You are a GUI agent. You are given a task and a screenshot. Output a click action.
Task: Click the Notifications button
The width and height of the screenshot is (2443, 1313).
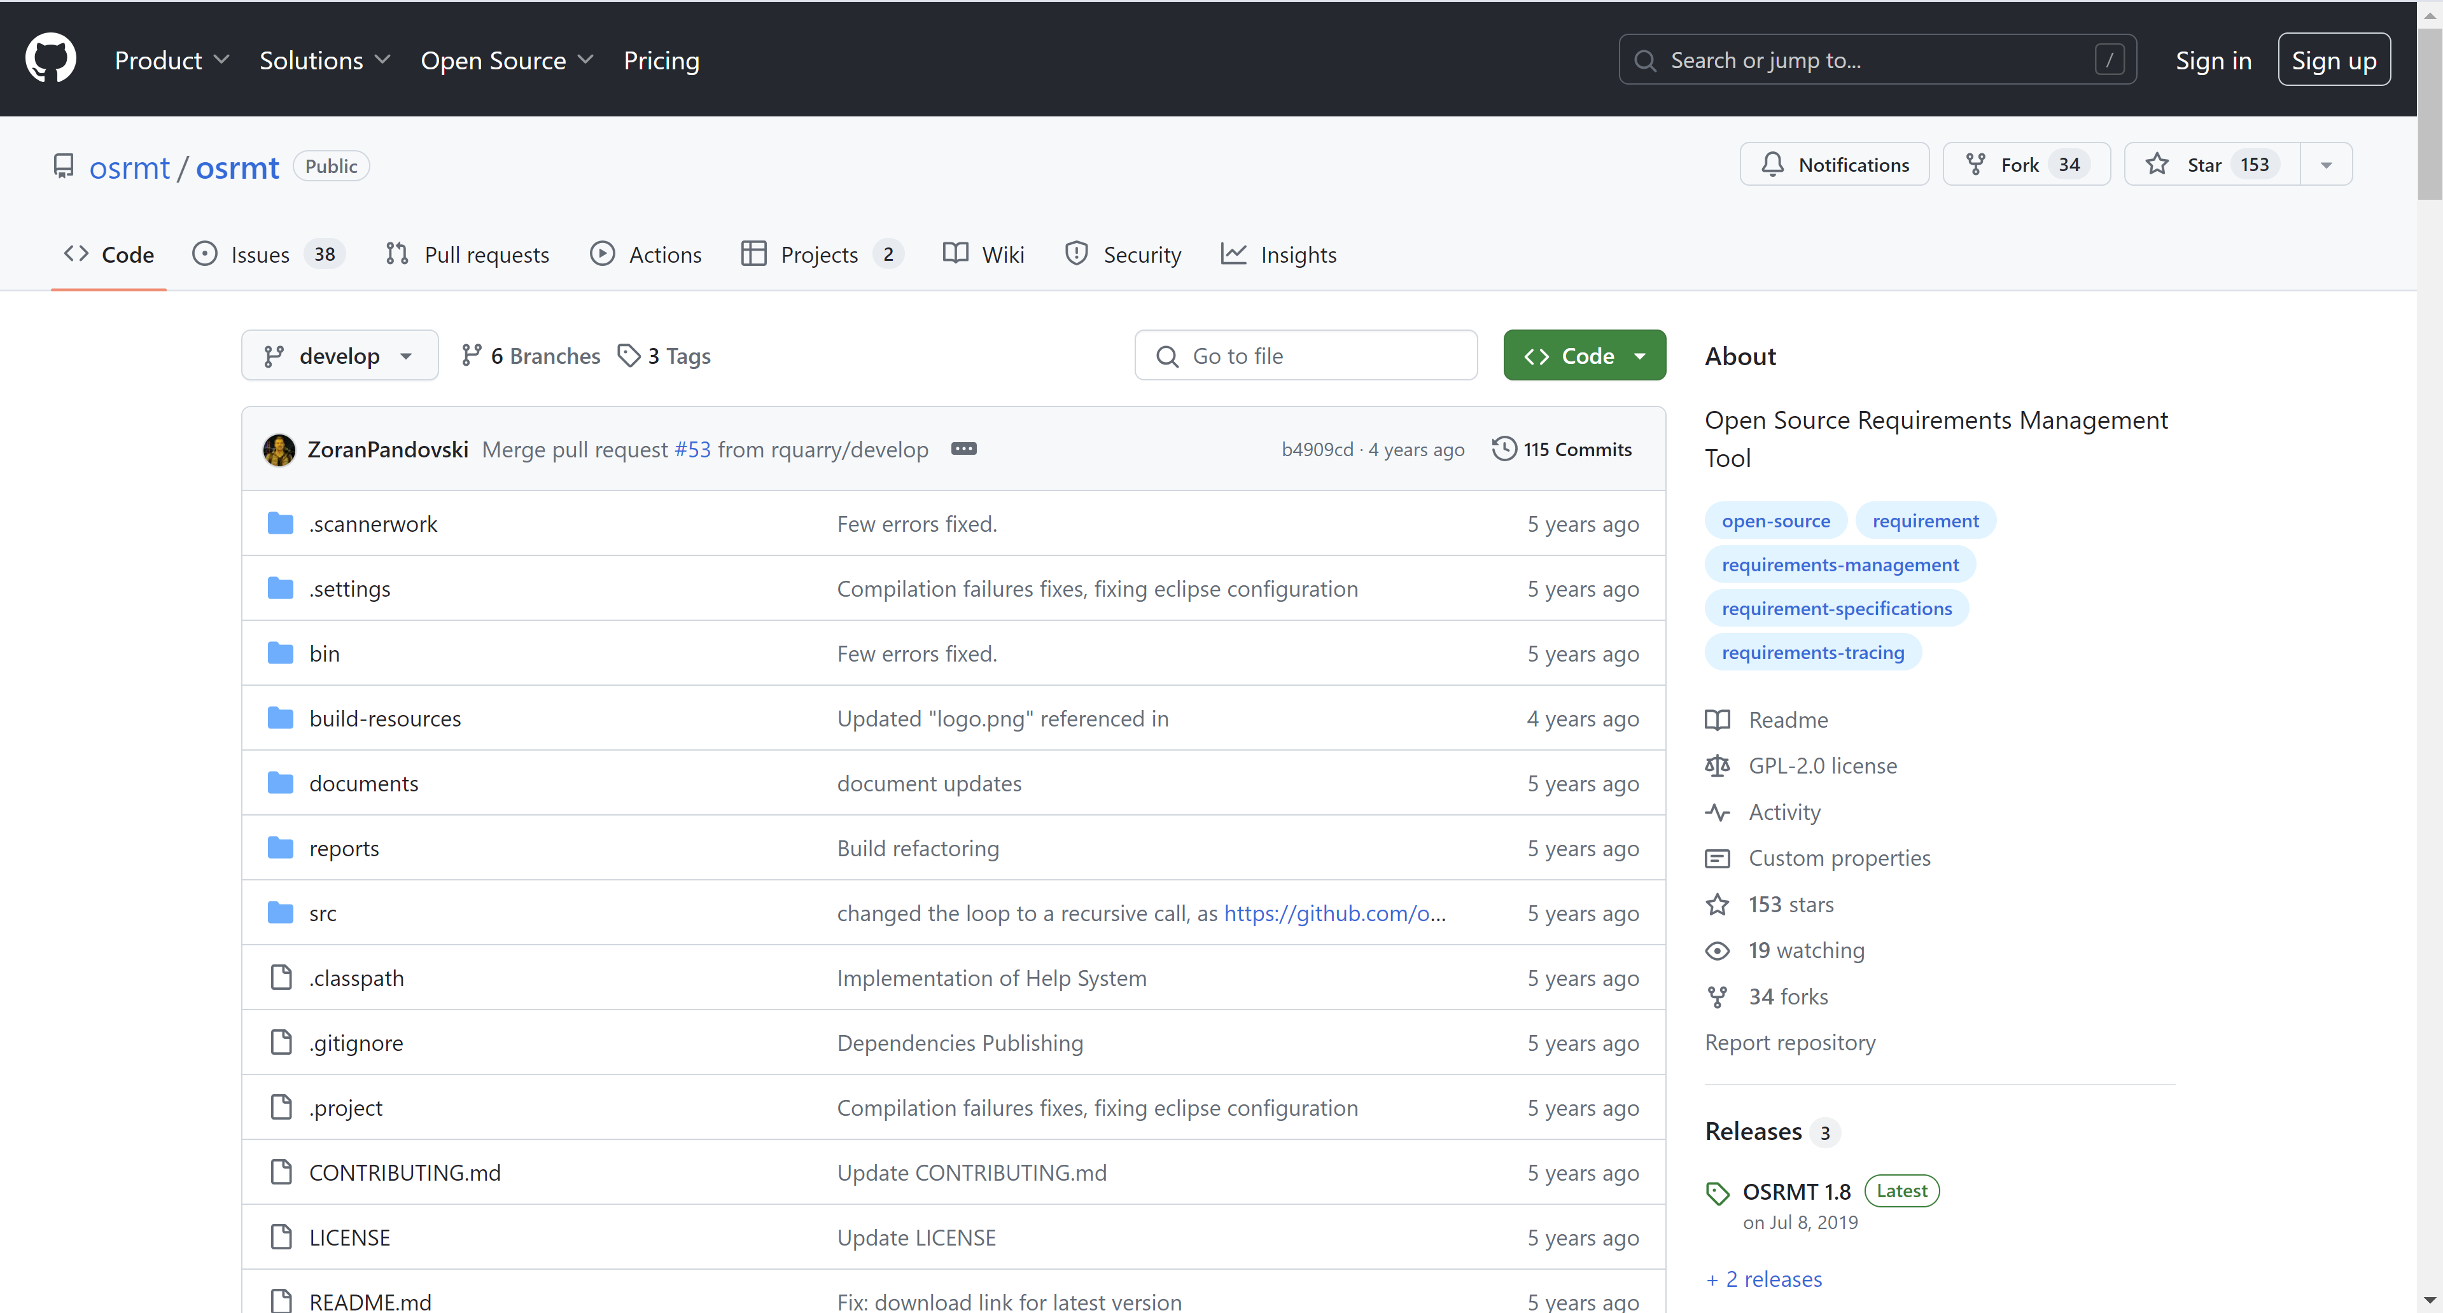point(1834,164)
